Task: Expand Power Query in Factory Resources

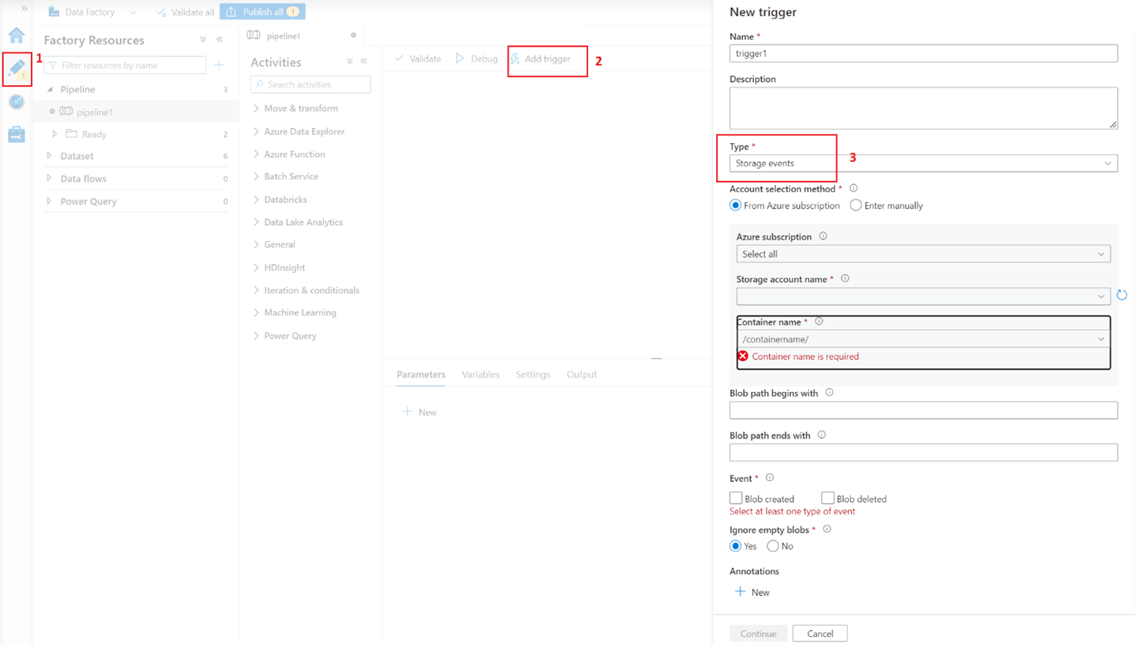Action: click(50, 201)
